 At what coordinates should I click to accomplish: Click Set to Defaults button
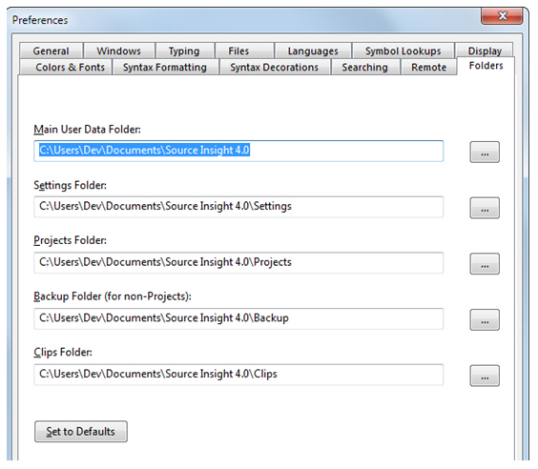tap(81, 431)
